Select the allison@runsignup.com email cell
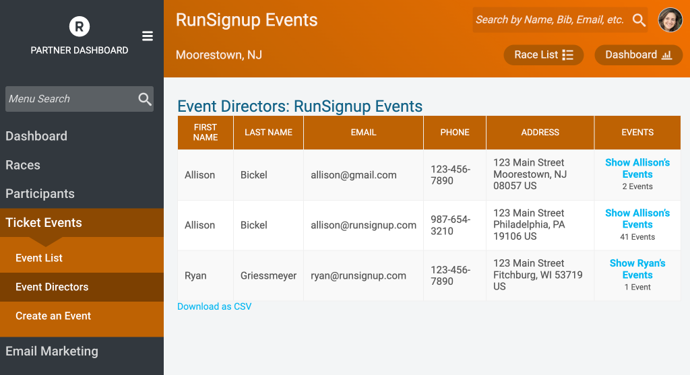 pos(363,225)
